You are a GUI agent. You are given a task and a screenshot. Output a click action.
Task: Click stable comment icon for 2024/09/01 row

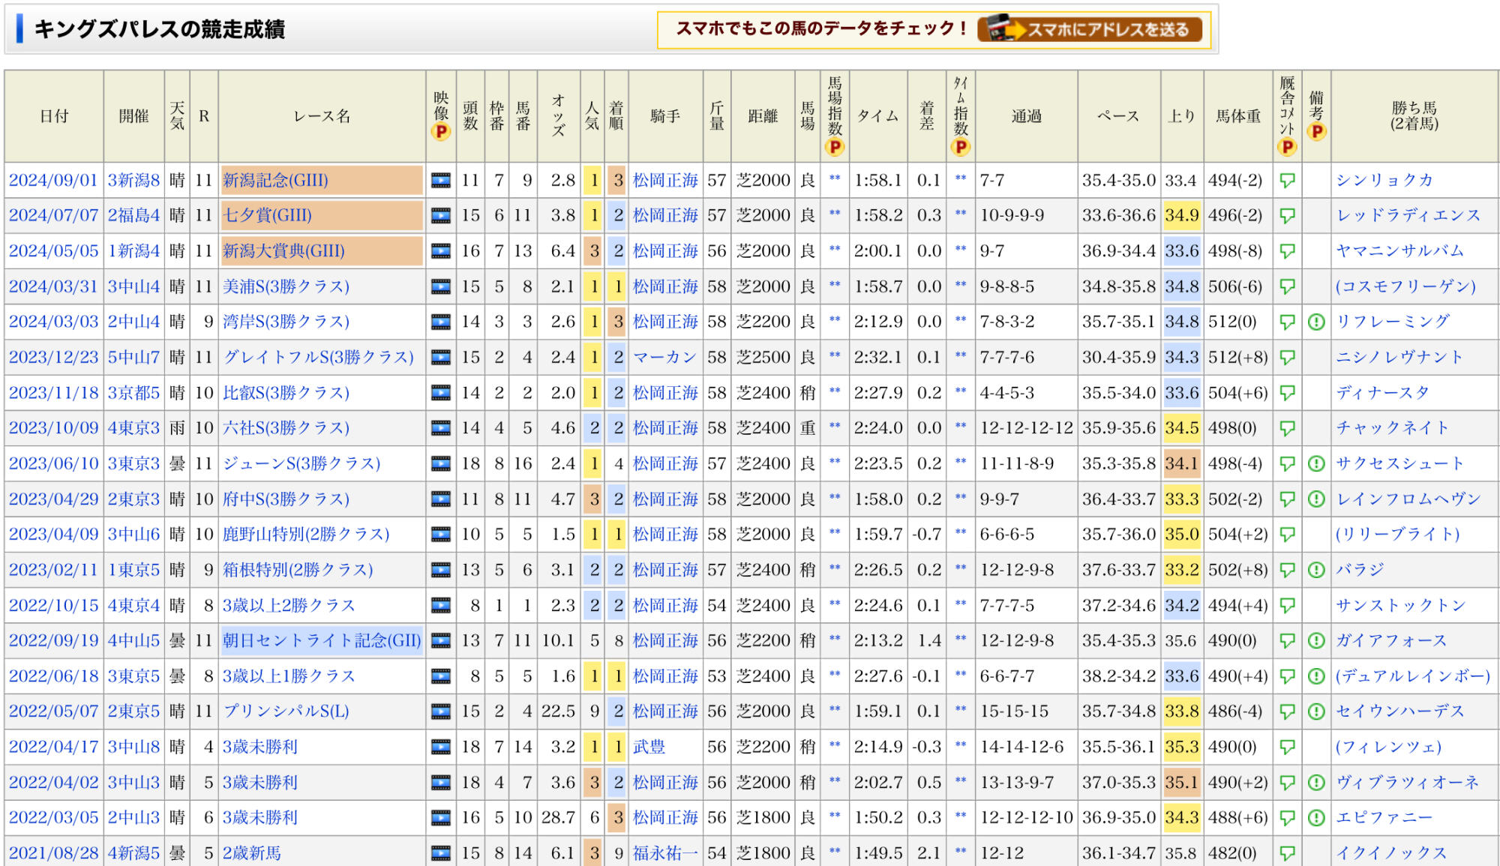(1287, 181)
